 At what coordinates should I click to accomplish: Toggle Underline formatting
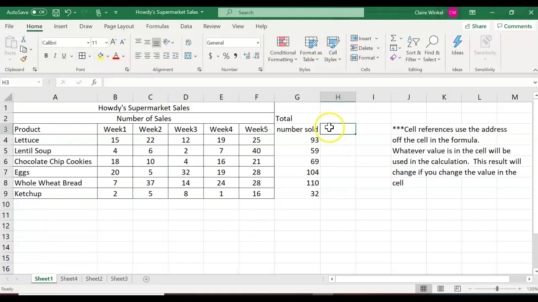pos(64,56)
